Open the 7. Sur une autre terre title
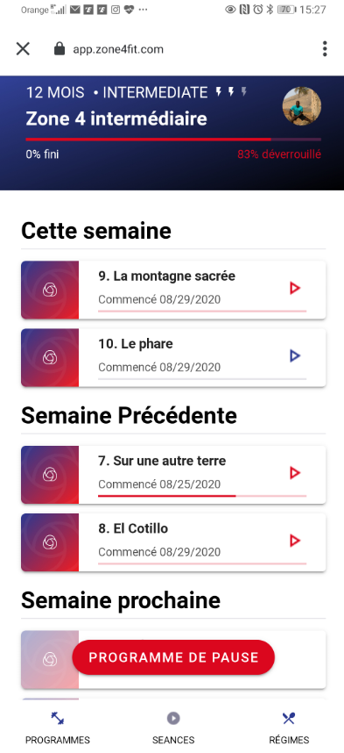Image resolution: width=344 pixels, height=753 pixels. [x=162, y=461]
